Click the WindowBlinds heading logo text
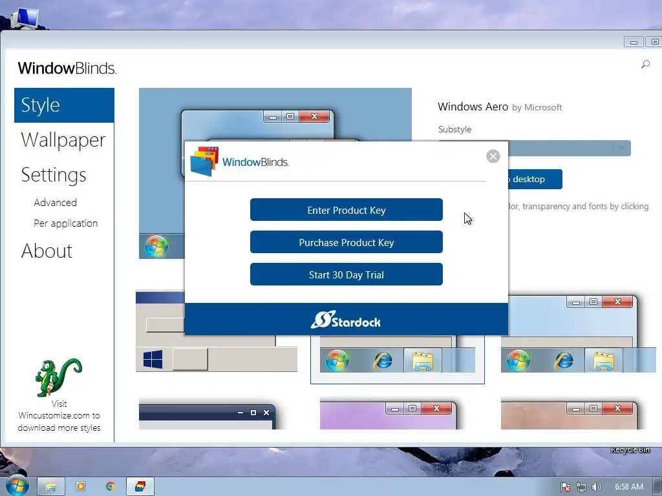The height and width of the screenshot is (496, 662). [x=67, y=68]
